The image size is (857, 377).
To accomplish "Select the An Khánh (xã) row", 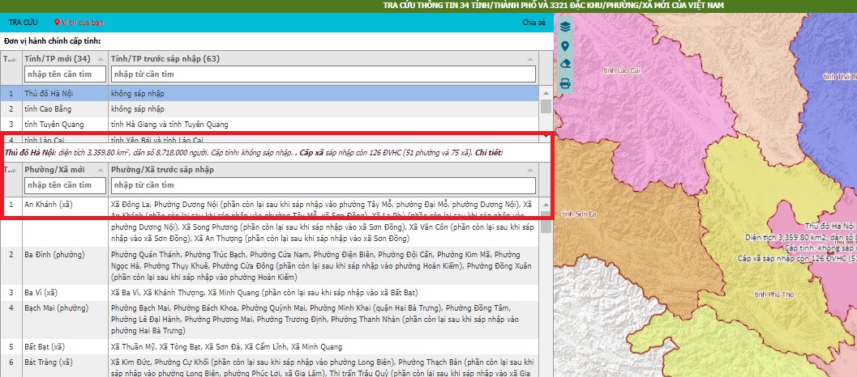I will pyautogui.click(x=269, y=222).
